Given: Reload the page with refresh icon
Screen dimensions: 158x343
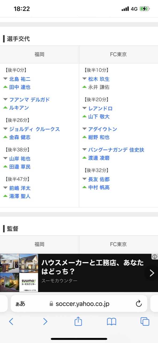Looking at the screenshot, I should pyautogui.click(x=138, y=304).
